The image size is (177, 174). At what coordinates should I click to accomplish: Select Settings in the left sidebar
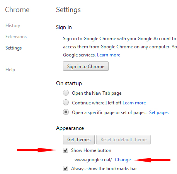pyautogui.click(x=14, y=48)
